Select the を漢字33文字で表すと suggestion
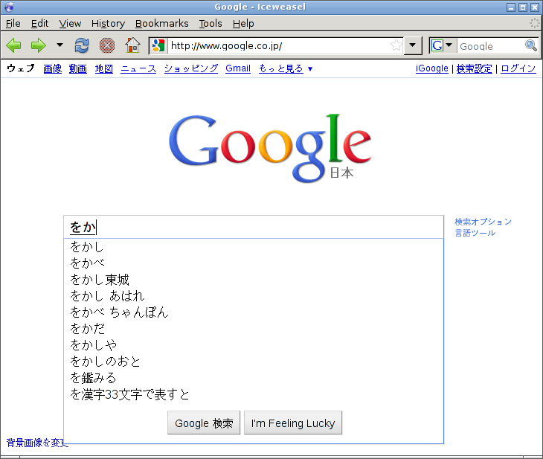The height and width of the screenshot is (459, 543). (254, 394)
